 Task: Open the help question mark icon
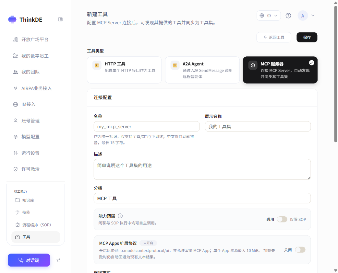(x=288, y=16)
